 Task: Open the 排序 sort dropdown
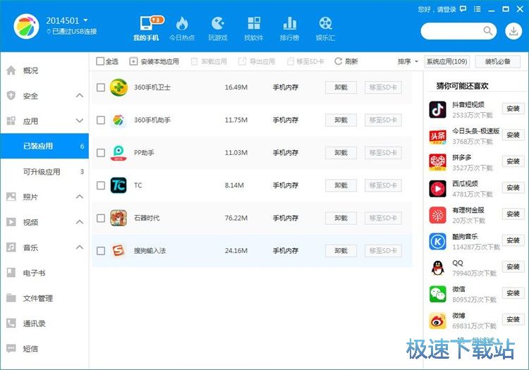pyautogui.click(x=408, y=61)
